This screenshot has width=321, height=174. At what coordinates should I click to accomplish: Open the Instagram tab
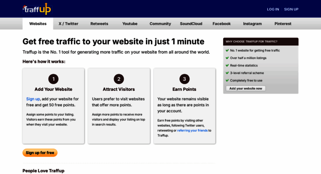(252, 23)
